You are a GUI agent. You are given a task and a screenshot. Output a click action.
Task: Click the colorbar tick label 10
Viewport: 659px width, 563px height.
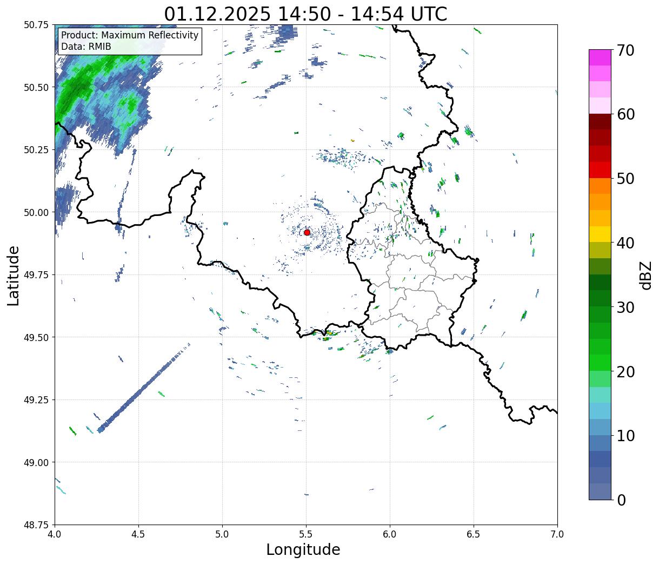(x=625, y=435)
